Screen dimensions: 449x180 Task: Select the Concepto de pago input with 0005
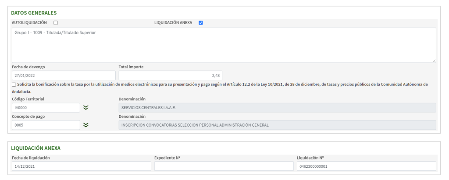(46, 125)
